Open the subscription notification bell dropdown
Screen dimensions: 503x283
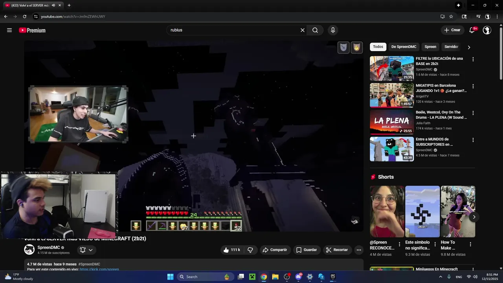86,250
